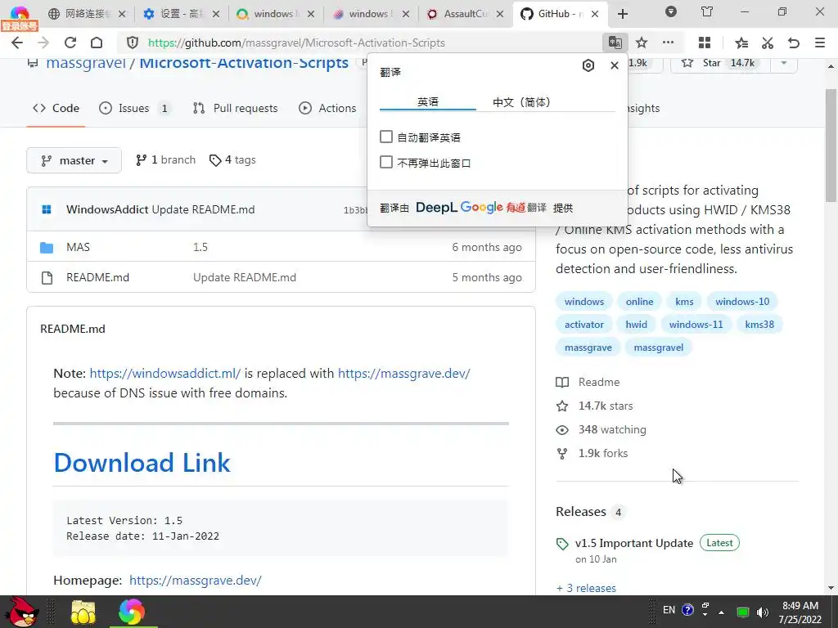Screen dimensions: 838x628
Task: Show the + 3 releases link
Action: coord(586,588)
